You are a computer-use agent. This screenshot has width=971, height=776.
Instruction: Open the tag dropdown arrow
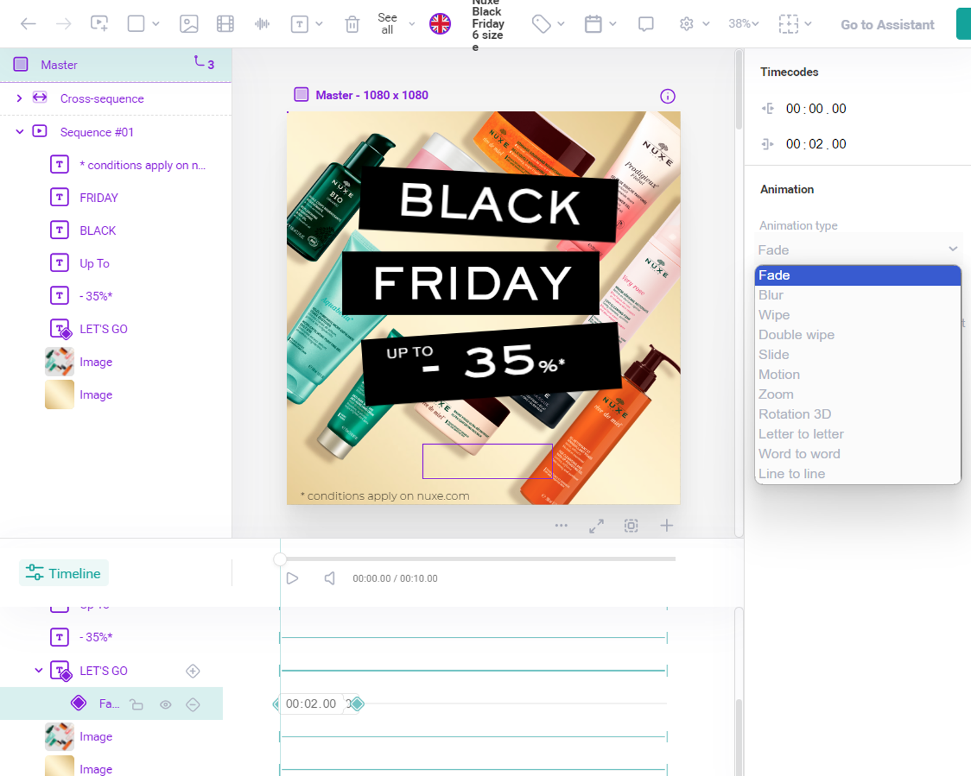coord(561,24)
